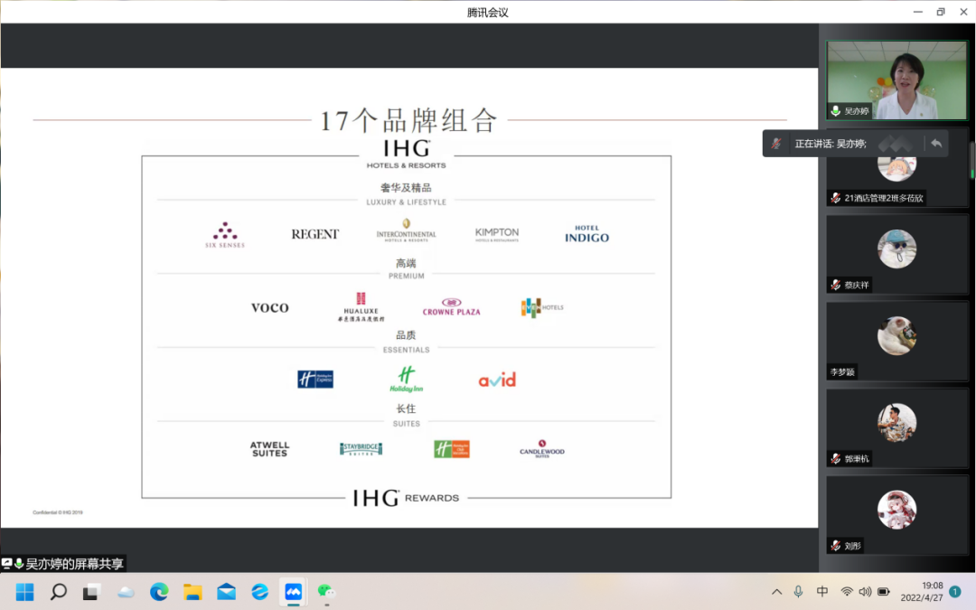The width and height of the screenshot is (976, 610).
Task: Click the 李梦颖 name label
Action: coord(842,372)
